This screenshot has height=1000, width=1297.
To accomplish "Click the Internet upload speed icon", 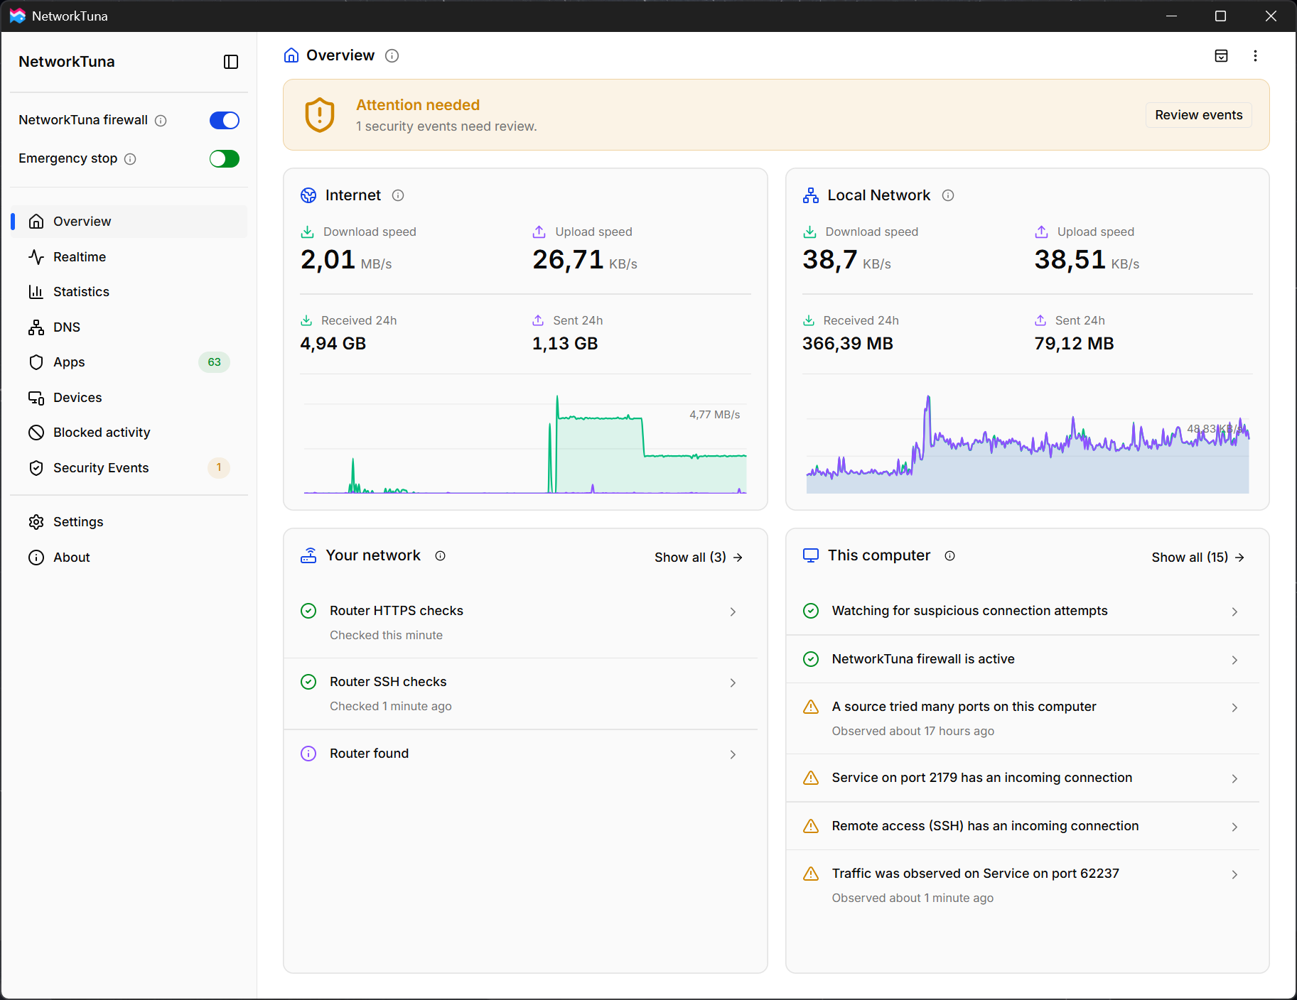I will click(539, 232).
